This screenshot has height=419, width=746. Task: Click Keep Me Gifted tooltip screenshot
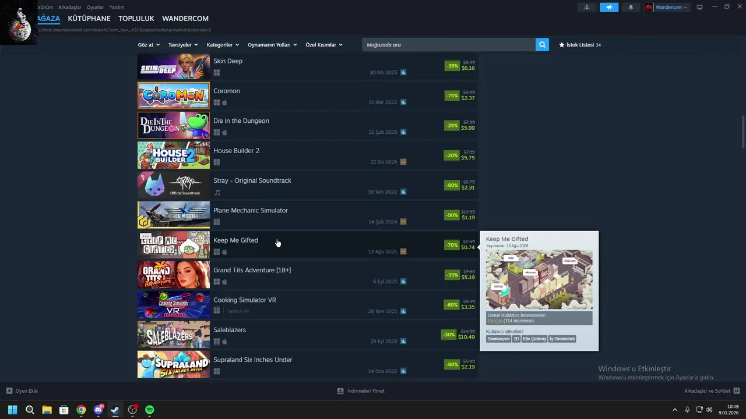click(x=539, y=280)
